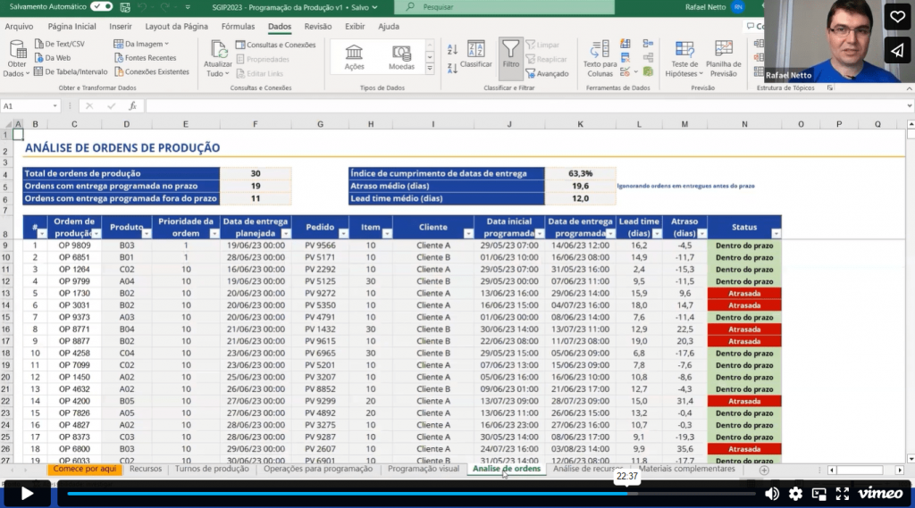Toggle picture-in-picture mode in the player

pyautogui.click(x=818, y=494)
